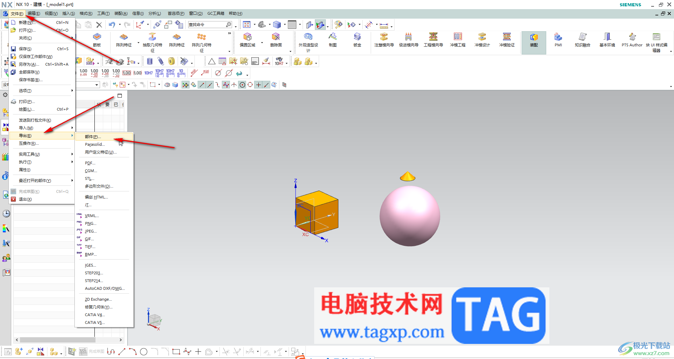Click the 10H7 fit tolerance icon
Screen dimensions: 674x359
[x=148, y=73]
